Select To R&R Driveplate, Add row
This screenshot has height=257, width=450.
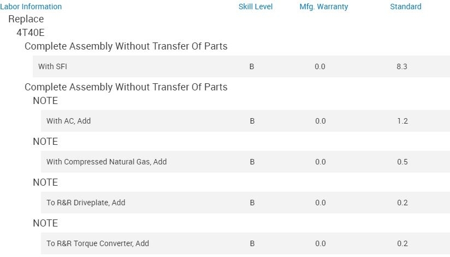(x=86, y=203)
